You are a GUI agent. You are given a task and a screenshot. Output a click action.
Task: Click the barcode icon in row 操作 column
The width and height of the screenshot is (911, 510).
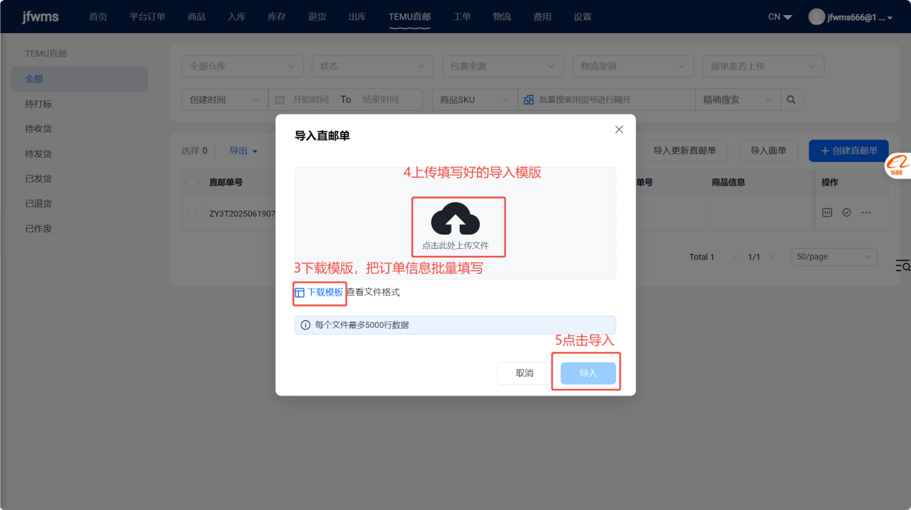[828, 213]
